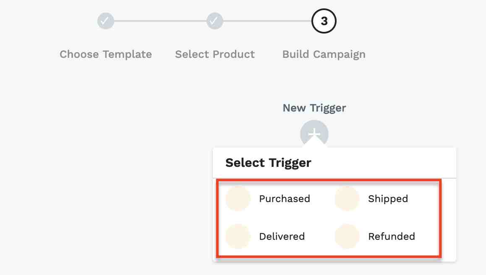Click progress line between steps two and three

267,21
